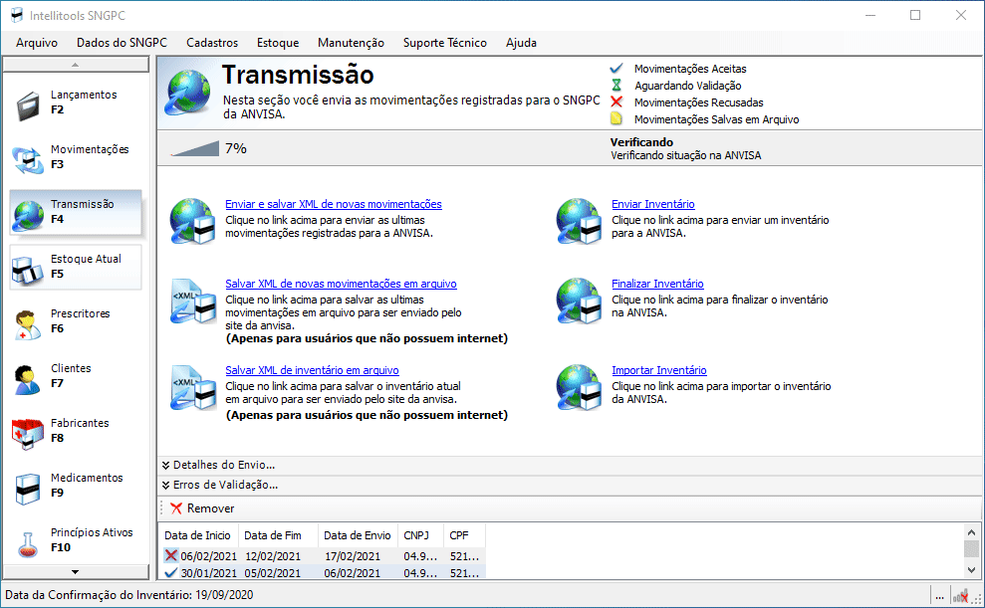985x608 pixels.
Task: Open Prescritores F6 doctor icon
Action: click(x=26, y=325)
